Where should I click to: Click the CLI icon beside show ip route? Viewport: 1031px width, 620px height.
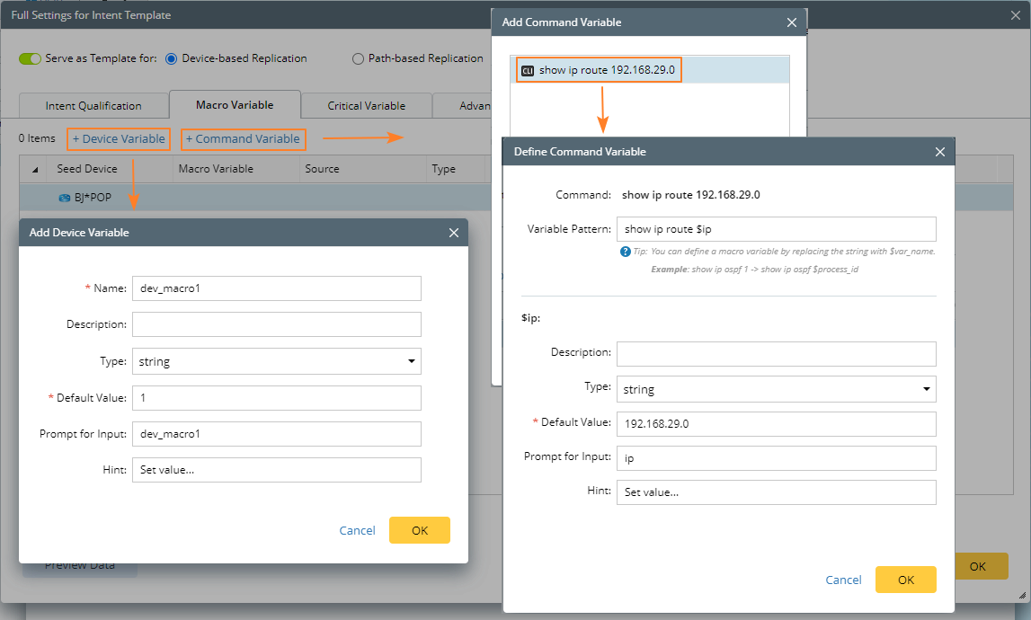528,70
